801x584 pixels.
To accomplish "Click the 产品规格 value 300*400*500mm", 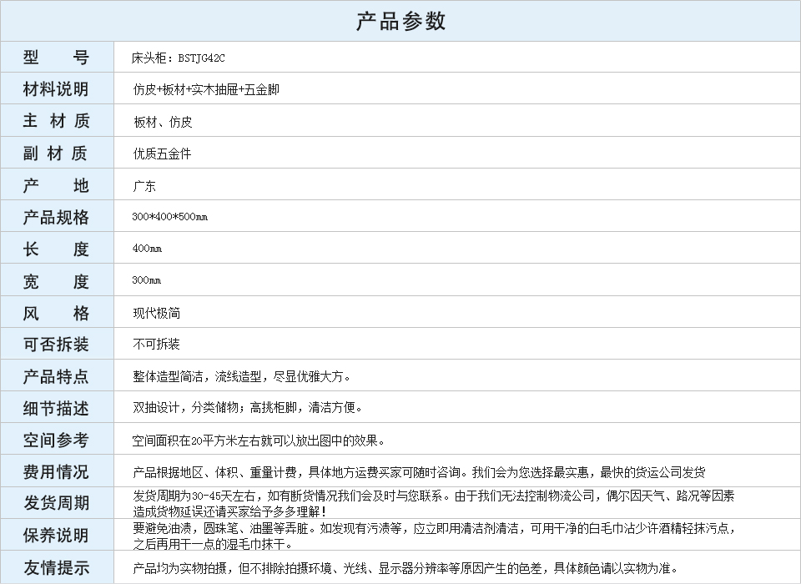I will click(x=170, y=217).
